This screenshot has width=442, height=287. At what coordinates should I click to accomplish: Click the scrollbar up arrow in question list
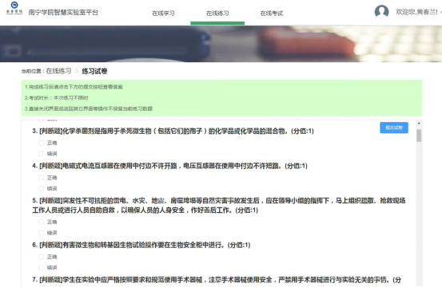[419, 124]
